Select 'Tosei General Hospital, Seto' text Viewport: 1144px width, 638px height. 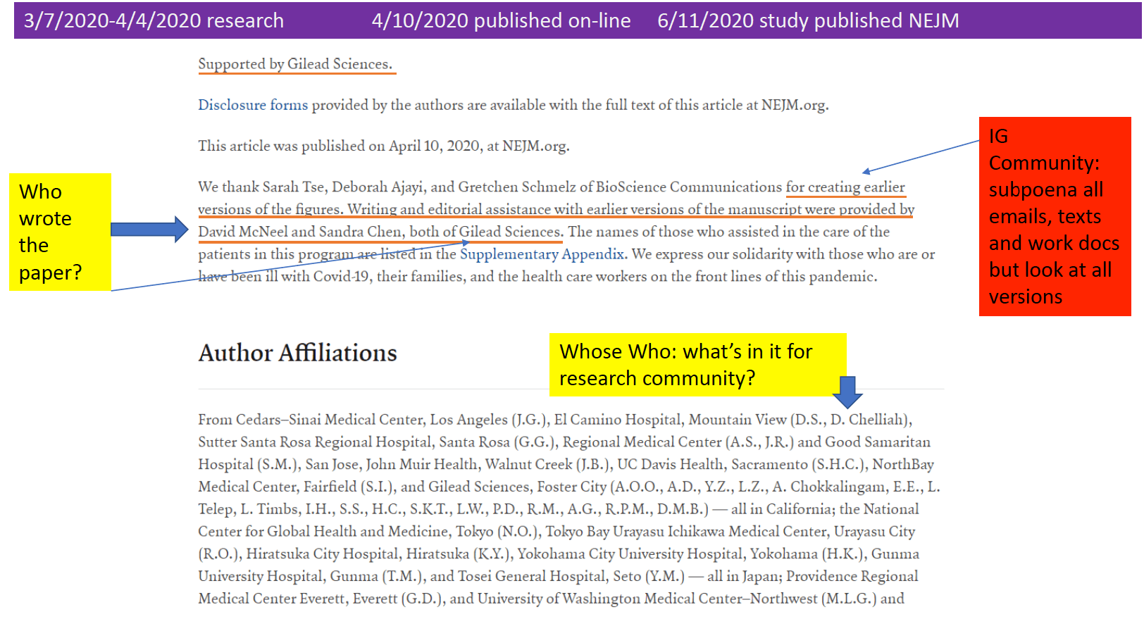(549, 576)
